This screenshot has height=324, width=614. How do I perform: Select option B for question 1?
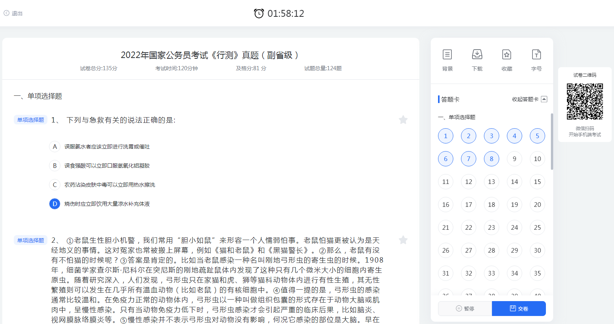[55, 166]
